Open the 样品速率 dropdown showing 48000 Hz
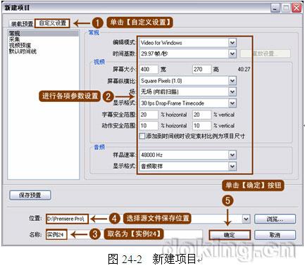305x268 pixels. click(187, 155)
